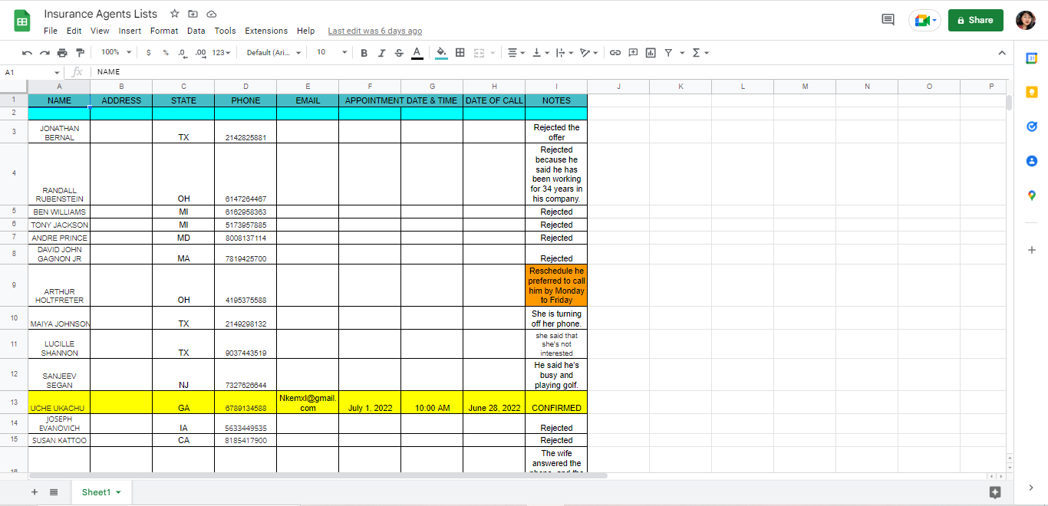Open the zoom 100% dropdown
Viewport: 1048px width, 506px height.
pos(117,53)
